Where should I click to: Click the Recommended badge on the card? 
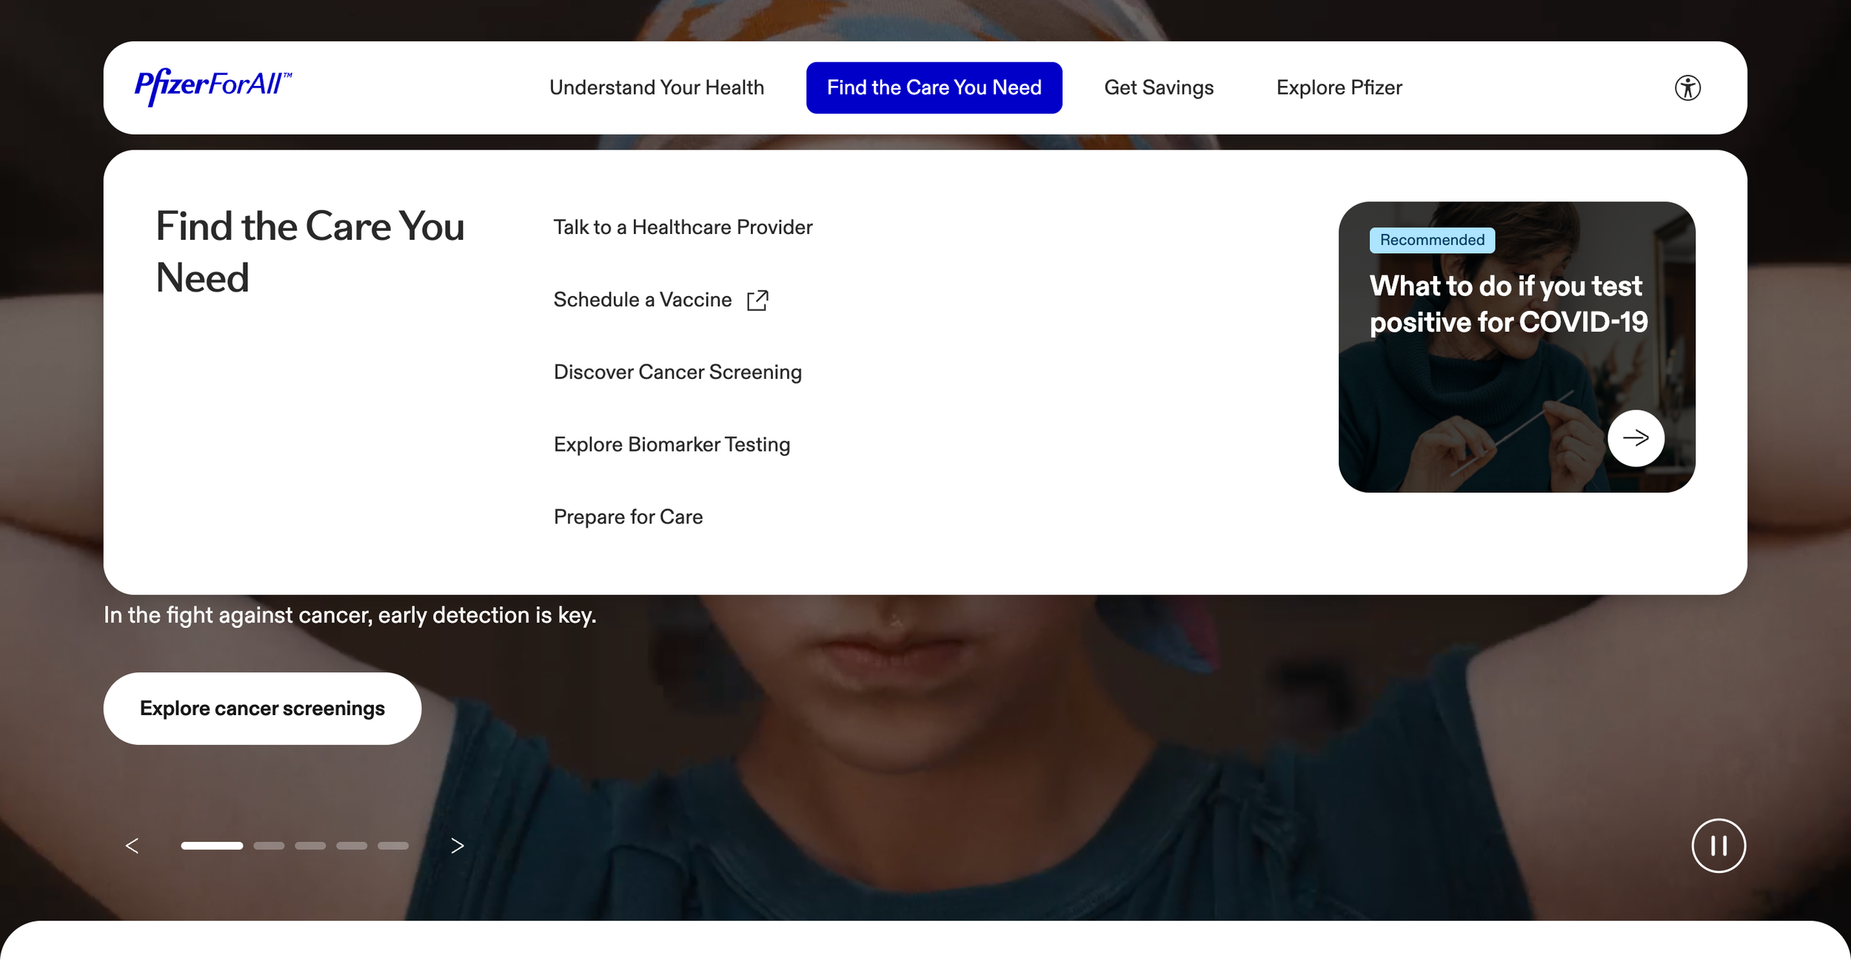point(1432,240)
